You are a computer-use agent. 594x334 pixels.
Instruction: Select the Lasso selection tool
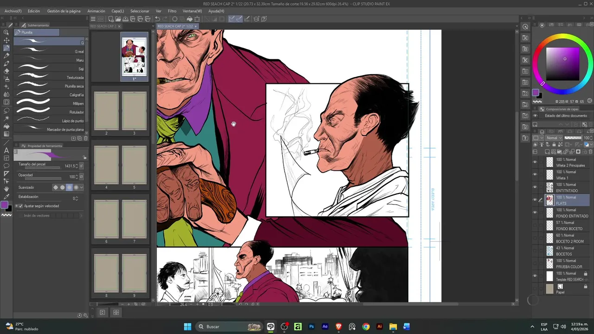pyautogui.click(x=6, y=110)
